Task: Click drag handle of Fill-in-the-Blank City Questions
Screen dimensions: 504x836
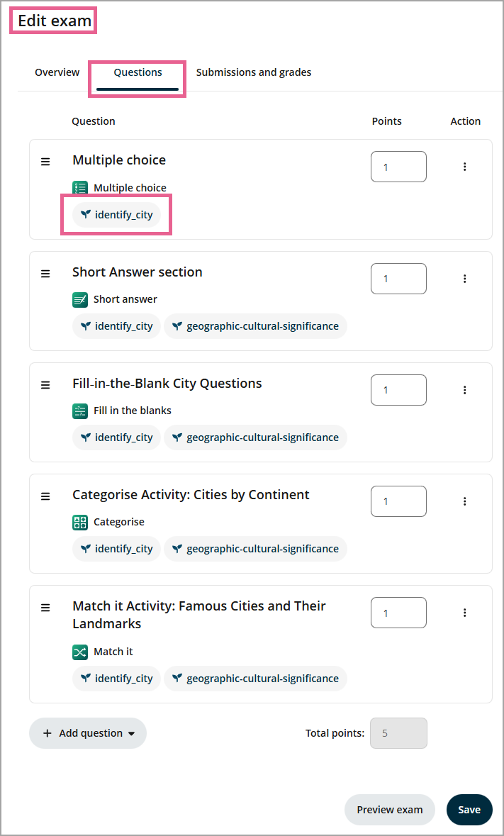Action: pos(45,385)
